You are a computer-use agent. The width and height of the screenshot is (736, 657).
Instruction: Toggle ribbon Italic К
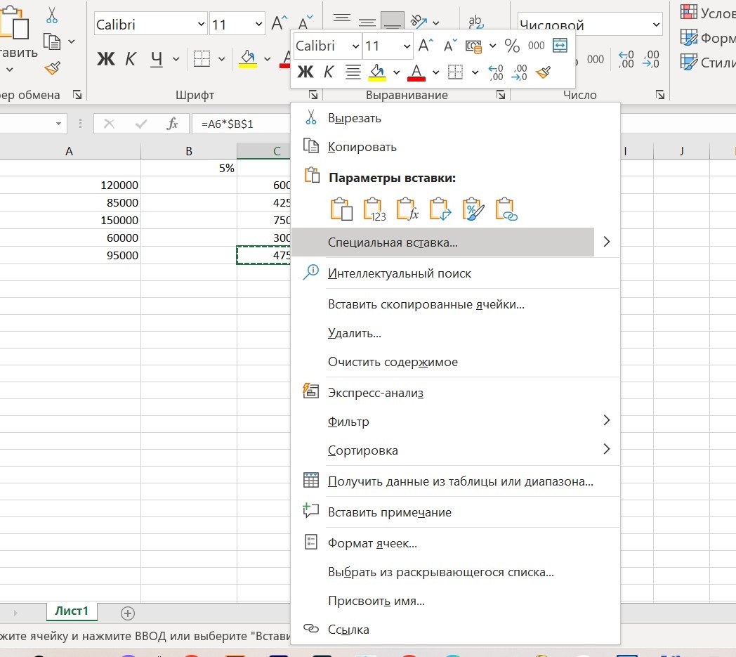click(x=131, y=59)
